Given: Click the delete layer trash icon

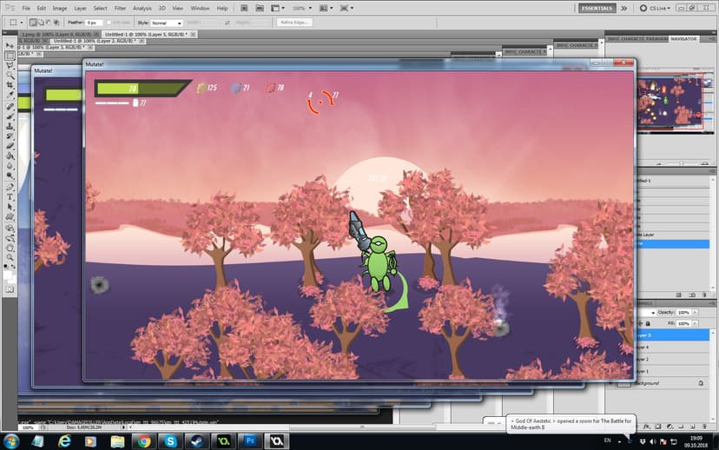Looking at the screenshot, I should [704, 427].
